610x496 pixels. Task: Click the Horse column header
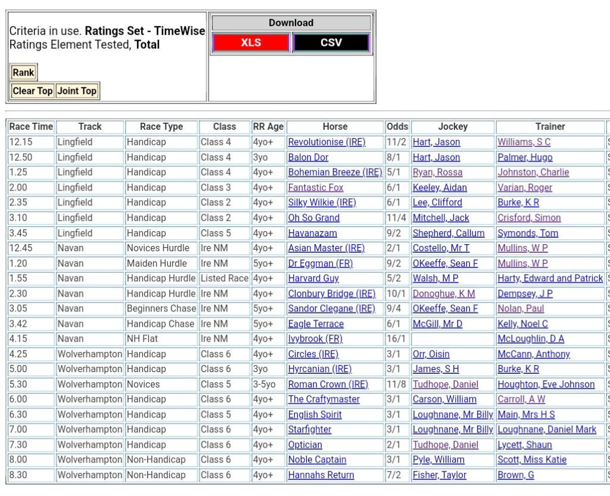pyautogui.click(x=335, y=127)
